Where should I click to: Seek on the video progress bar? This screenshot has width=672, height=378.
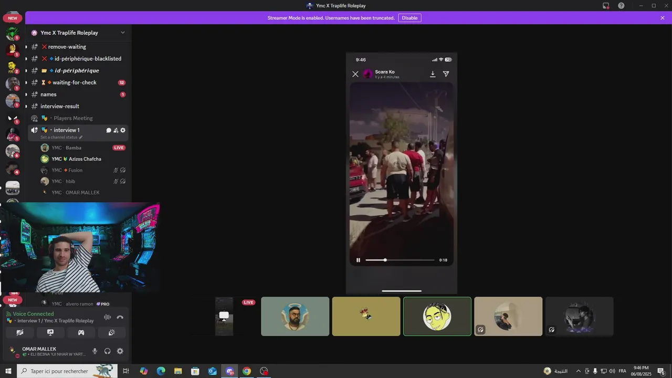pyautogui.click(x=400, y=260)
